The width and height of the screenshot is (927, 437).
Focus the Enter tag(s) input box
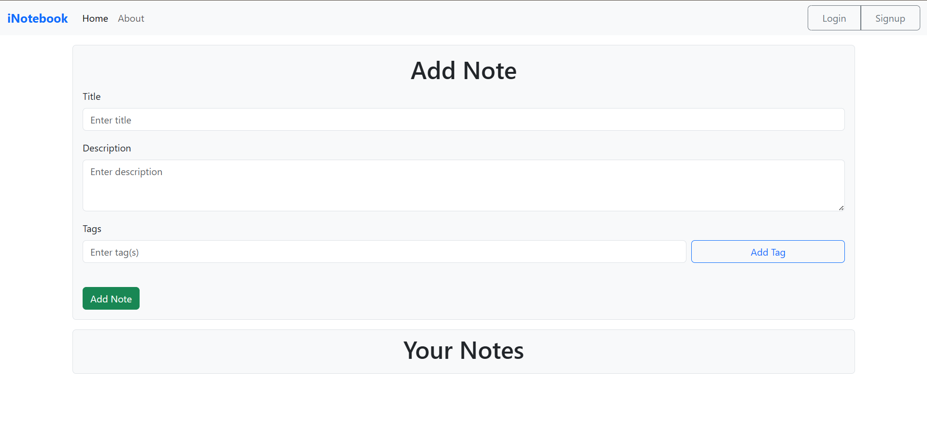point(384,252)
